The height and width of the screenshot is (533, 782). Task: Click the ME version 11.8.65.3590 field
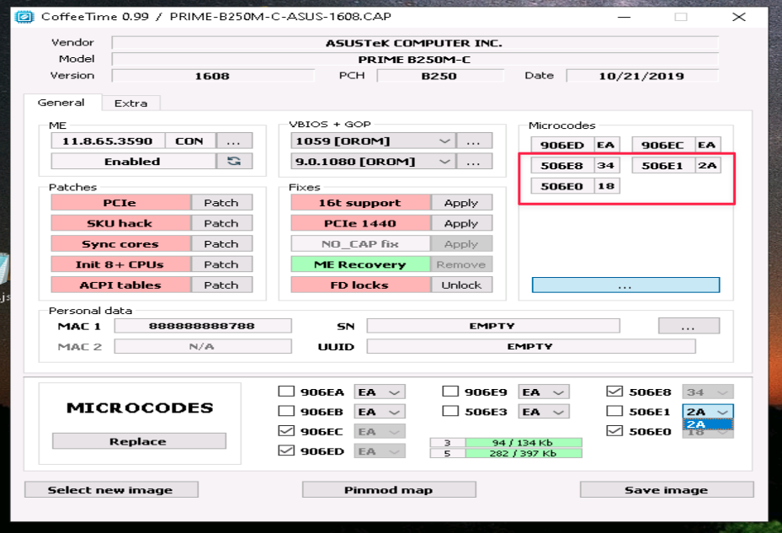point(108,141)
